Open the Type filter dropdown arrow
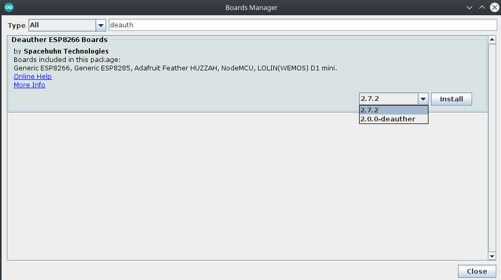This screenshot has width=501, height=280. coord(100,25)
